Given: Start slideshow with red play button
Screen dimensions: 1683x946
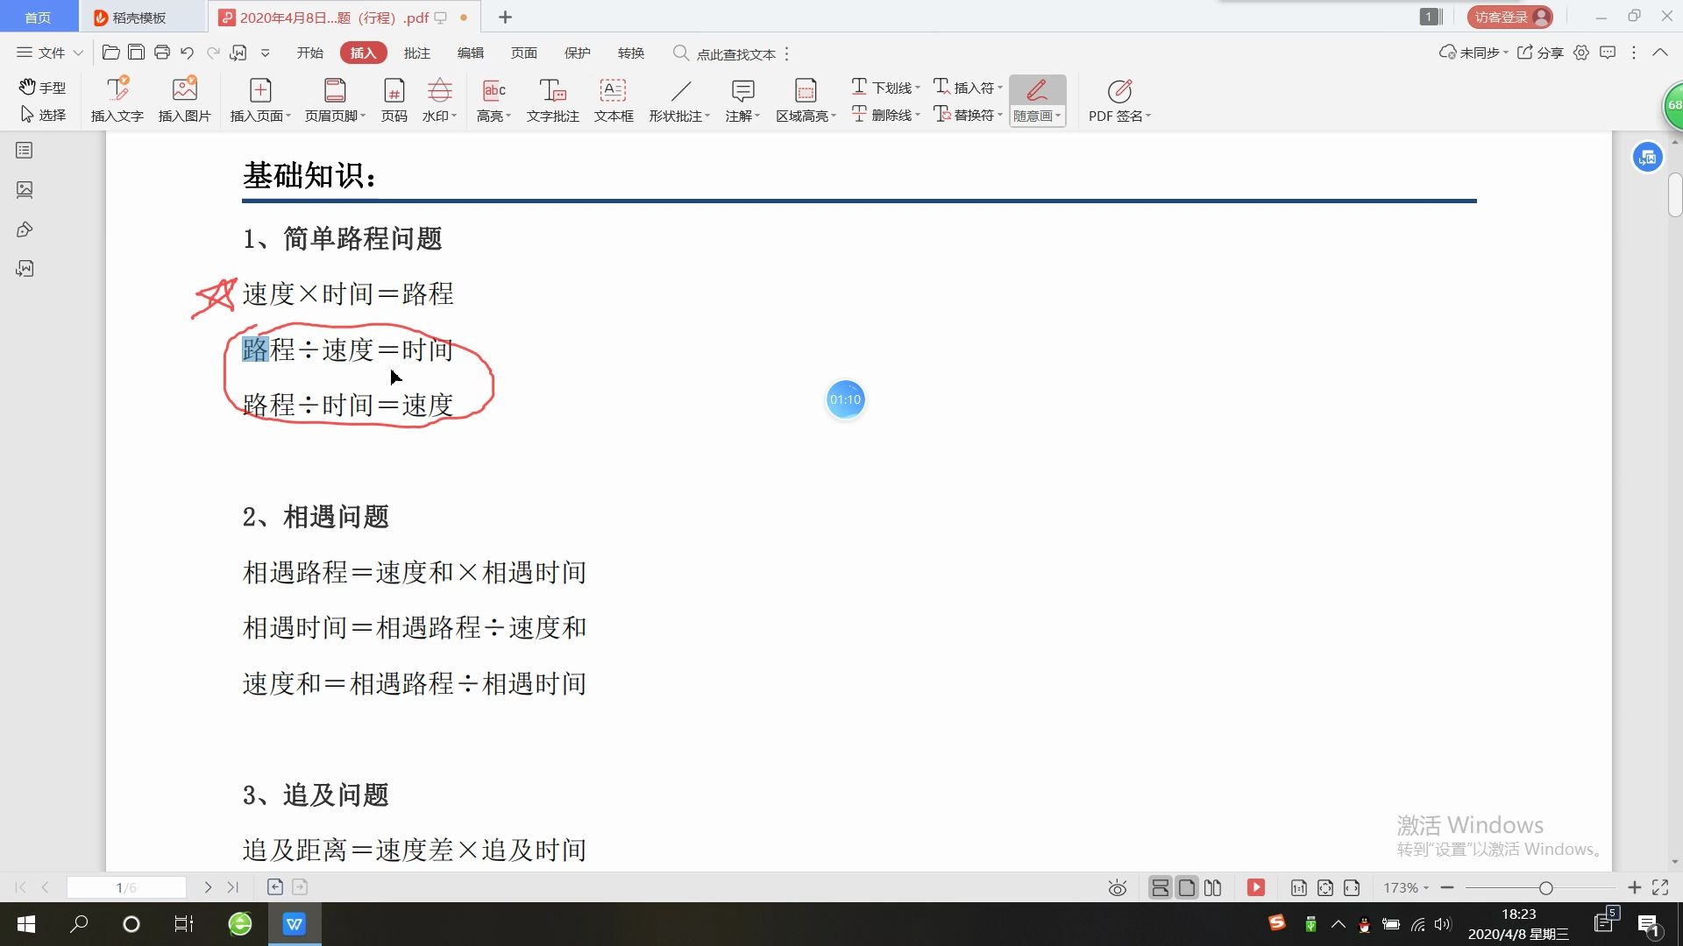Looking at the screenshot, I should (x=1256, y=888).
